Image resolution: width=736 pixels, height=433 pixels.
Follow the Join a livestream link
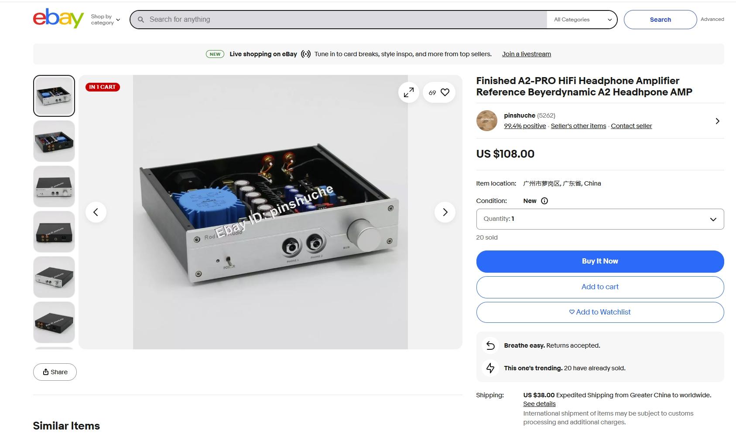[x=526, y=54]
